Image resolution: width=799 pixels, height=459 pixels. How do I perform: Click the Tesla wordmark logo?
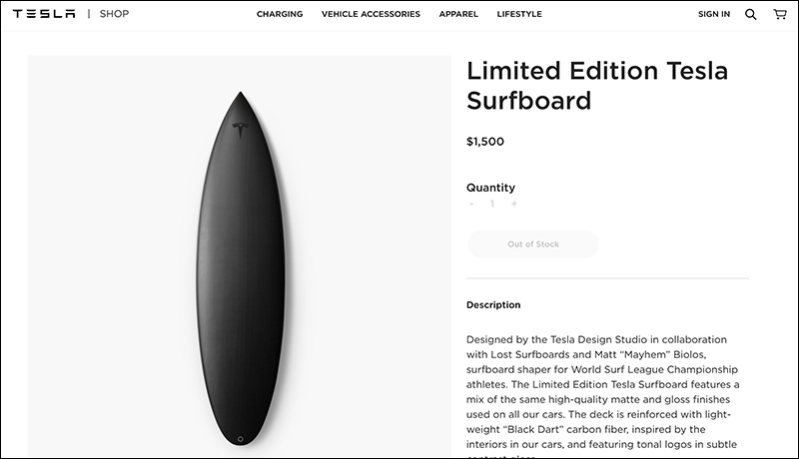coord(44,14)
